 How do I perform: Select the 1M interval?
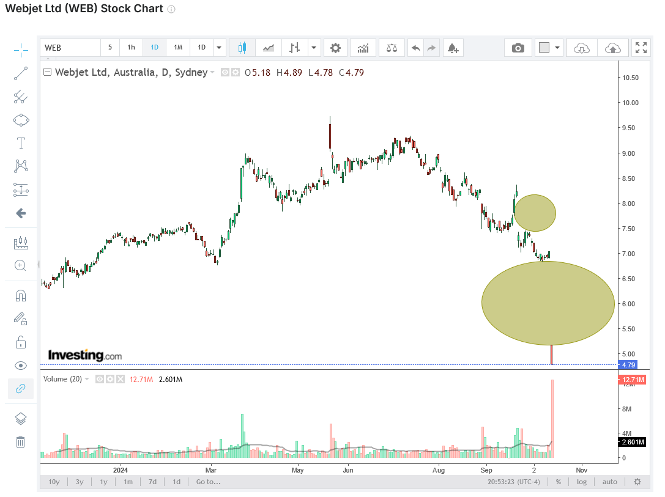(x=178, y=48)
